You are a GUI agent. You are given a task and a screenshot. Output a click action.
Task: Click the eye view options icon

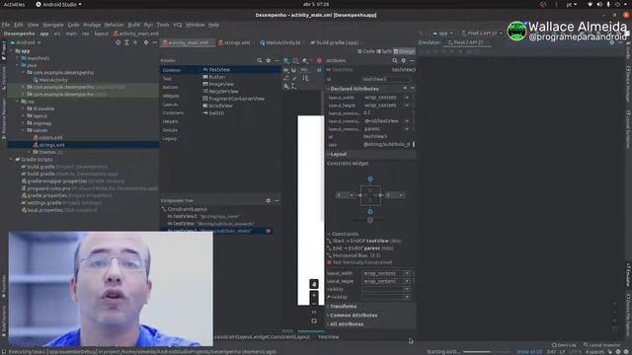[285, 70]
